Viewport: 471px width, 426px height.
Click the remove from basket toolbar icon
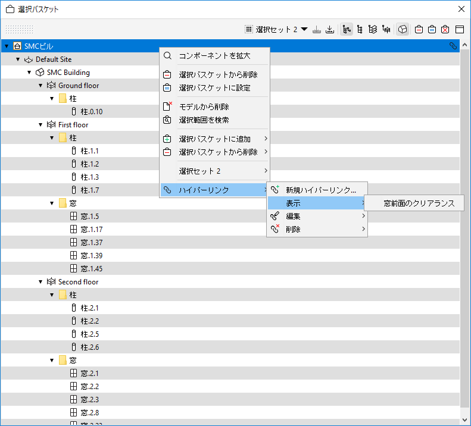pos(419,29)
